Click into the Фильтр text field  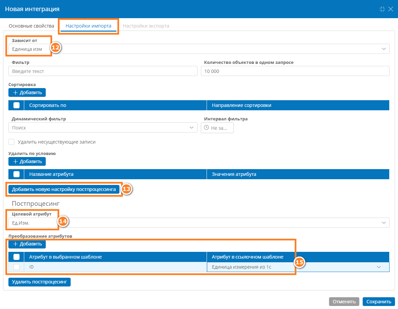[x=103, y=71]
